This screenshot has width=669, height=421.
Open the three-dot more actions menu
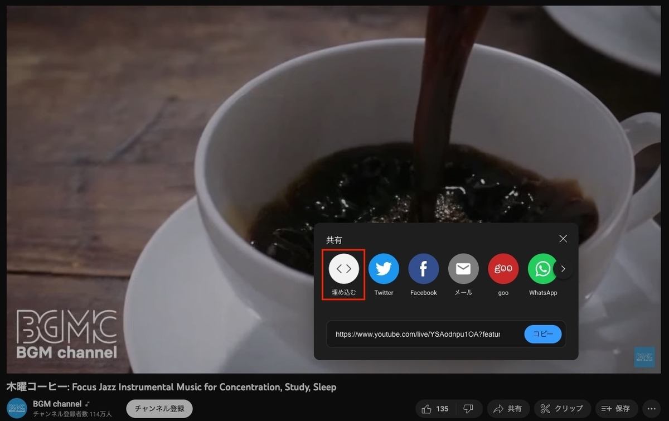tap(651, 409)
